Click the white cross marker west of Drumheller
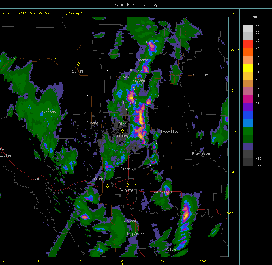 pos(193,118)
